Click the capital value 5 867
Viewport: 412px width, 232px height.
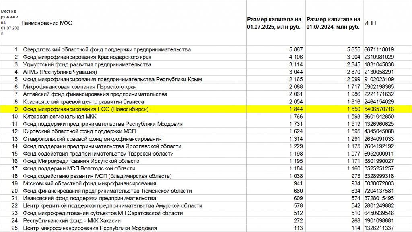pos(295,49)
